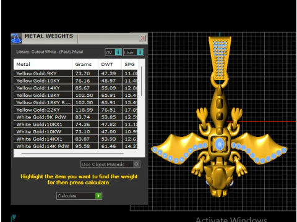297x222 pixels.
Task: Select the White Gold:14K PdW row
Action: pyautogui.click(x=75, y=146)
